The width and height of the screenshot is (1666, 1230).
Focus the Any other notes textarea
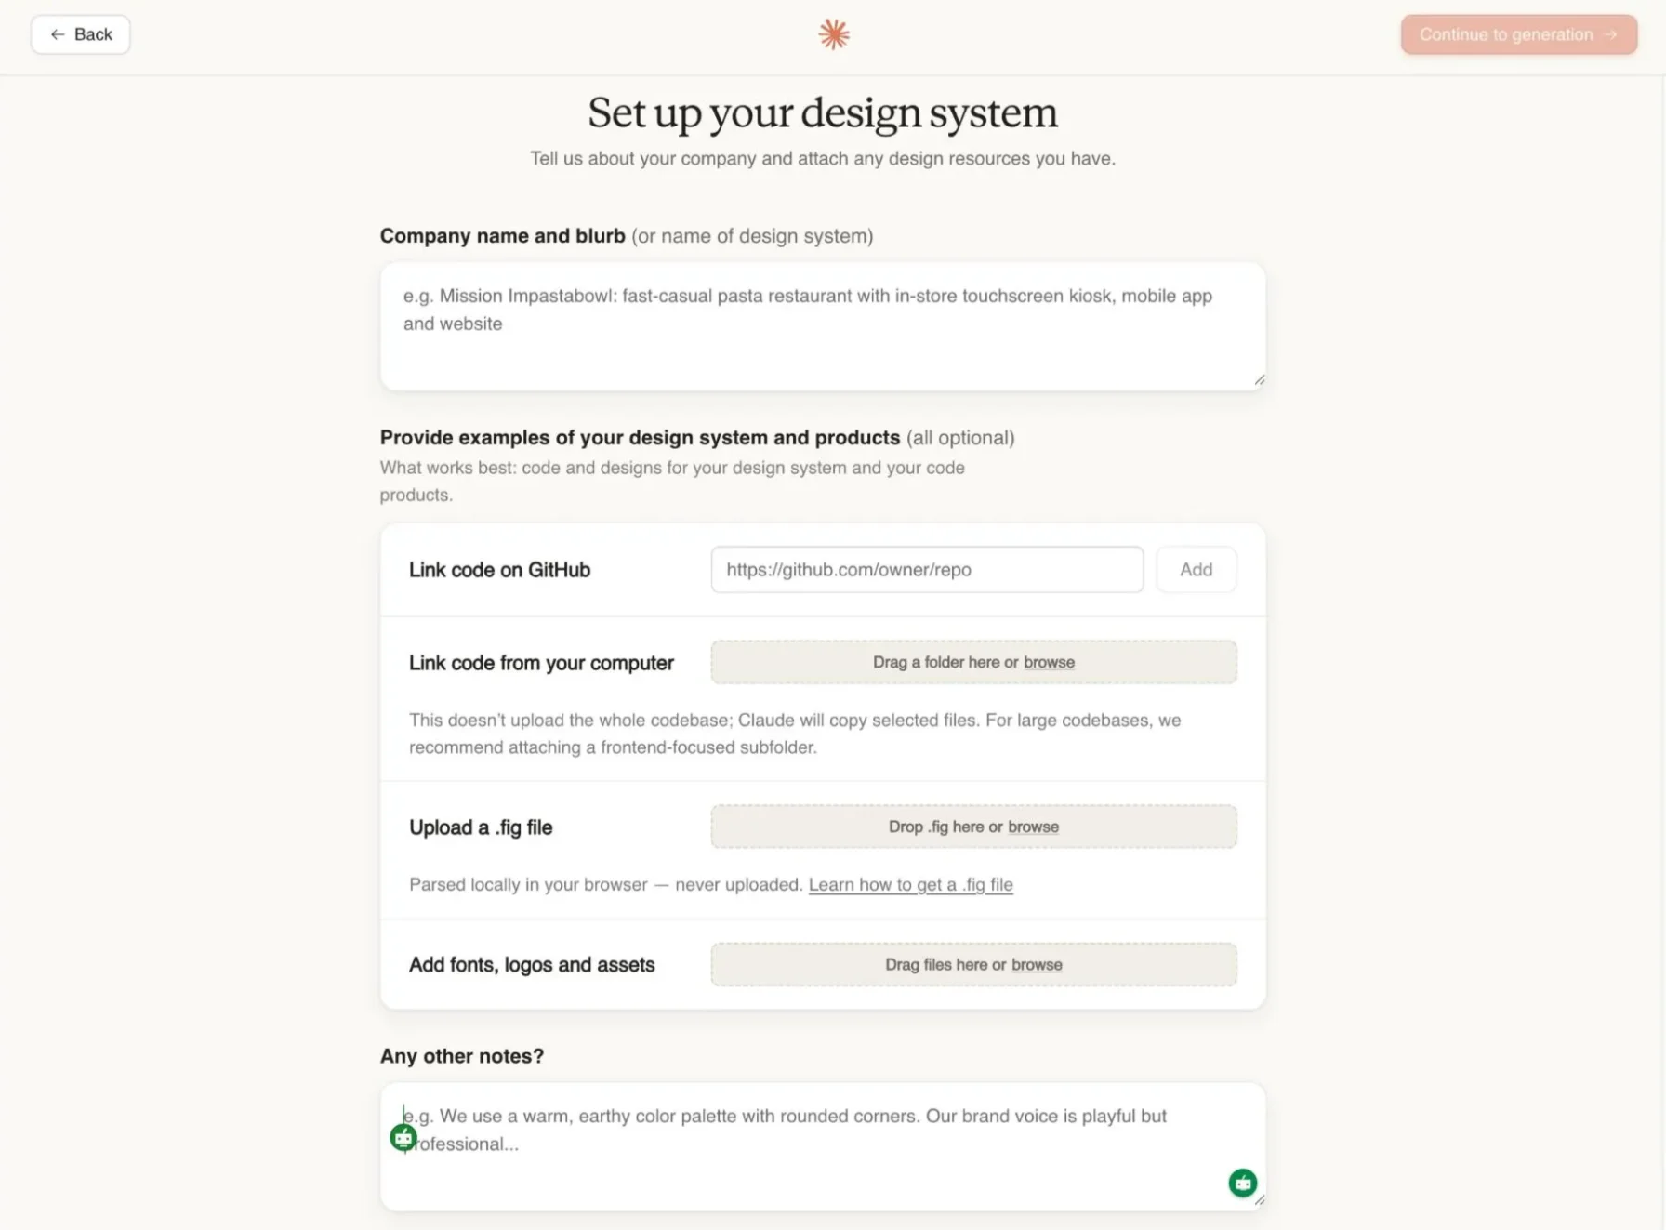[x=822, y=1146]
